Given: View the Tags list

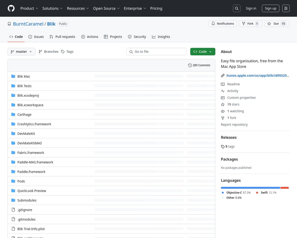Looking at the screenshot, I should click(67, 52).
